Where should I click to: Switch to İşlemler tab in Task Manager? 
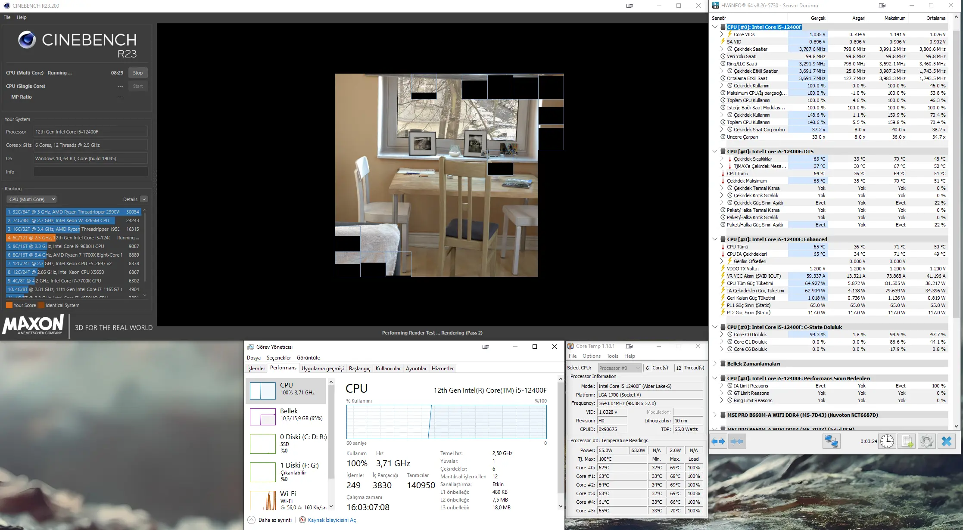256,369
